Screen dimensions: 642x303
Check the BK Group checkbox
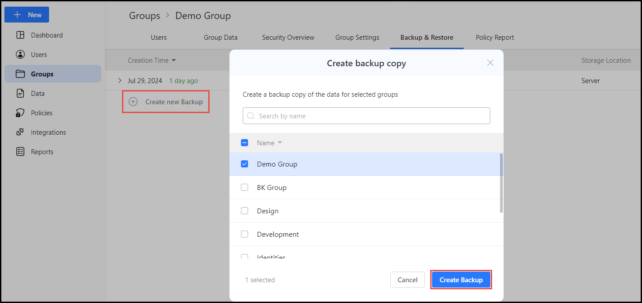[245, 187]
